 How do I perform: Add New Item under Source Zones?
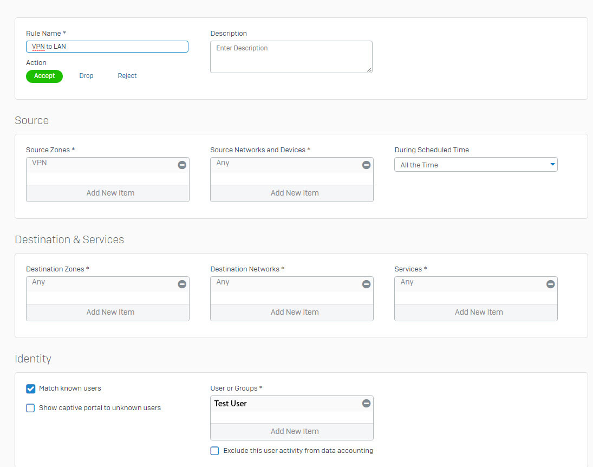pyautogui.click(x=108, y=193)
